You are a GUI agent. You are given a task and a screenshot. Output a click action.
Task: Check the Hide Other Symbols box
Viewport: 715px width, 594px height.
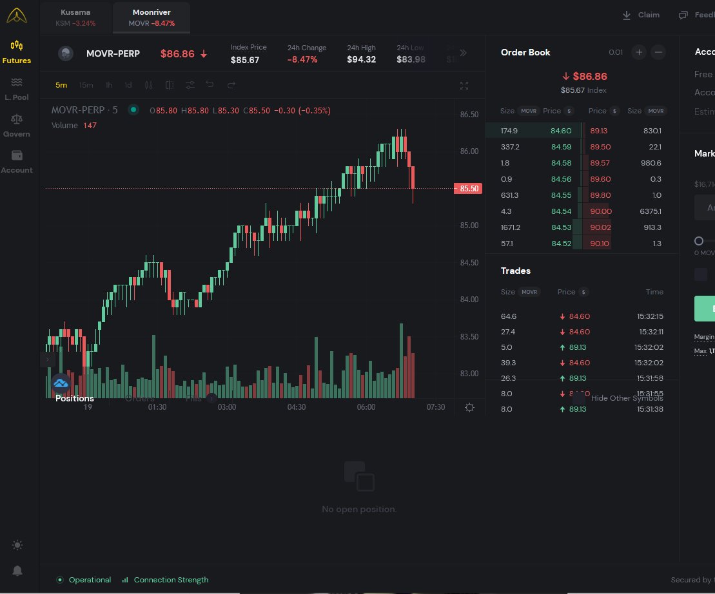point(579,398)
